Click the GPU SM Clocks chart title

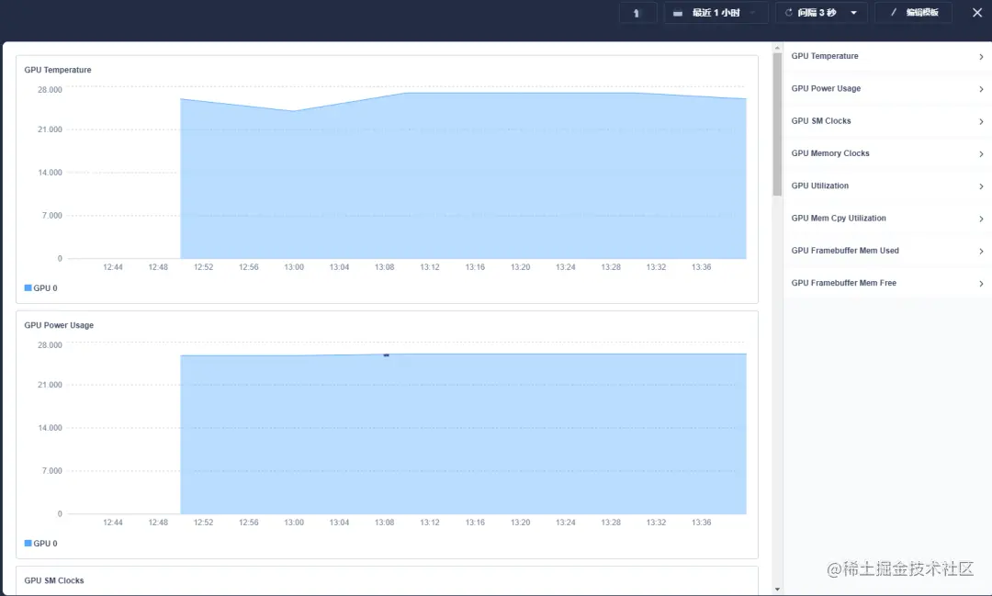point(54,580)
